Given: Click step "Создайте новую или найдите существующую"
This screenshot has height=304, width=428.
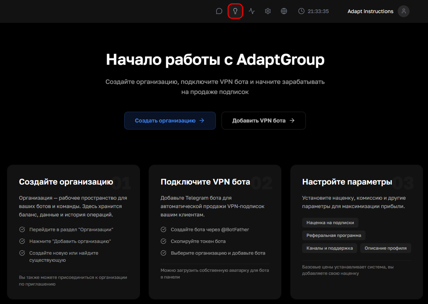Looking at the screenshot, I should [x=64, y=256].
